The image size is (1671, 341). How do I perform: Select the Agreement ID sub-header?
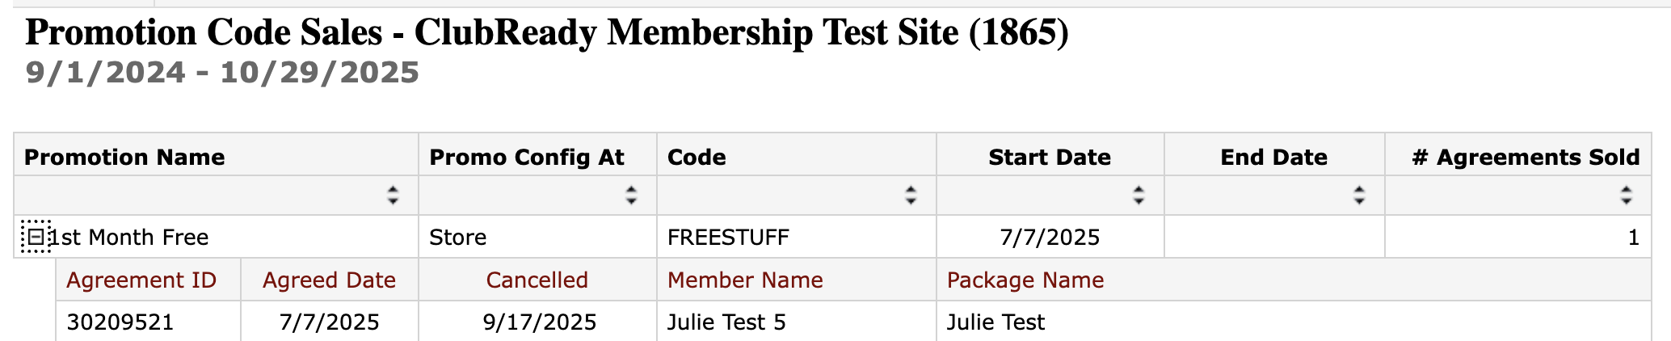tap(141, 280)
